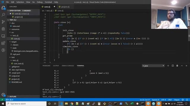Click Ln 22, Col 17 in status bar

[x=145, y=100]
